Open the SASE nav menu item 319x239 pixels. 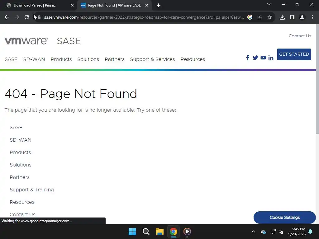[x=11, y=59]
